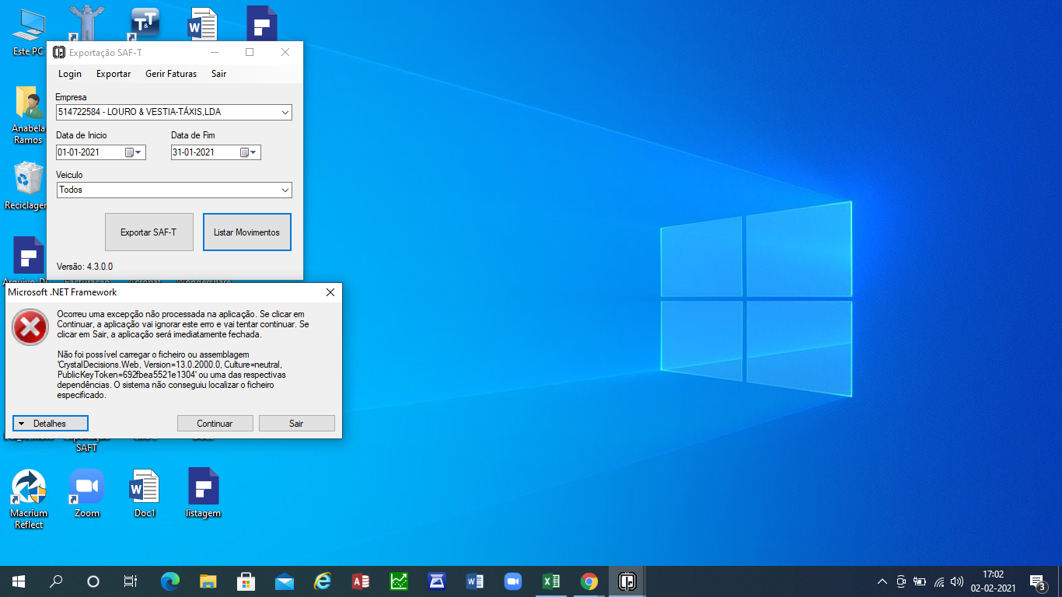
Task: Expand the Veiculo dropdown list
Action: tap(285, 190)
